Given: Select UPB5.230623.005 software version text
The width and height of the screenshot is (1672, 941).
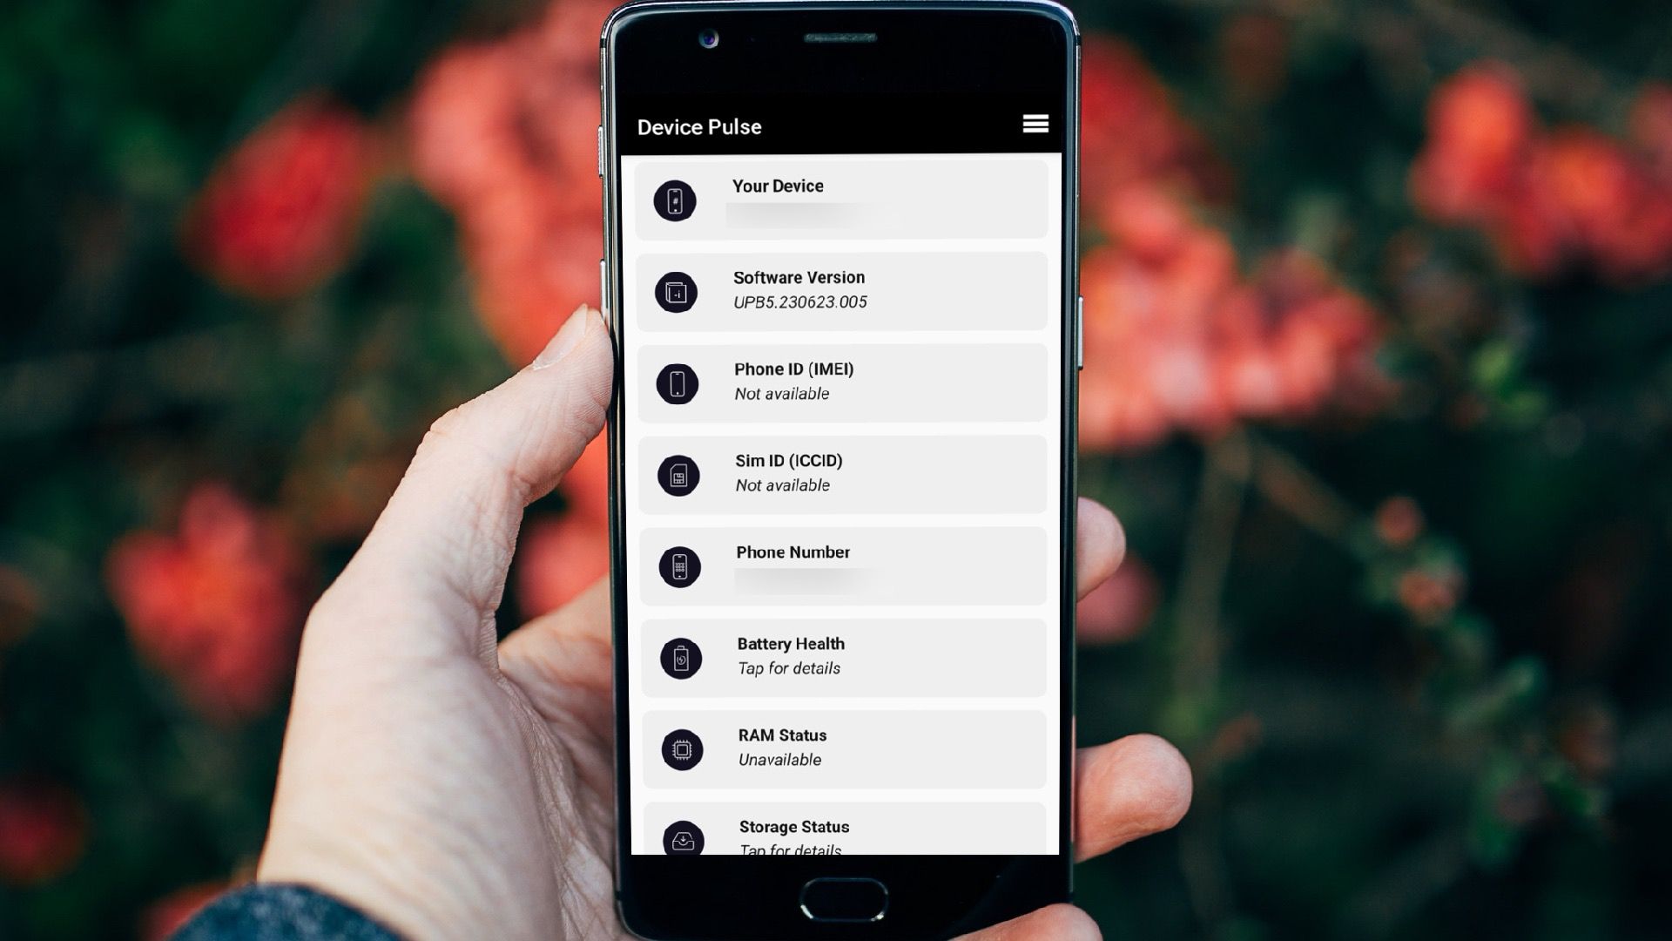Looking at the screenshot, I should [x=800, y=301].
